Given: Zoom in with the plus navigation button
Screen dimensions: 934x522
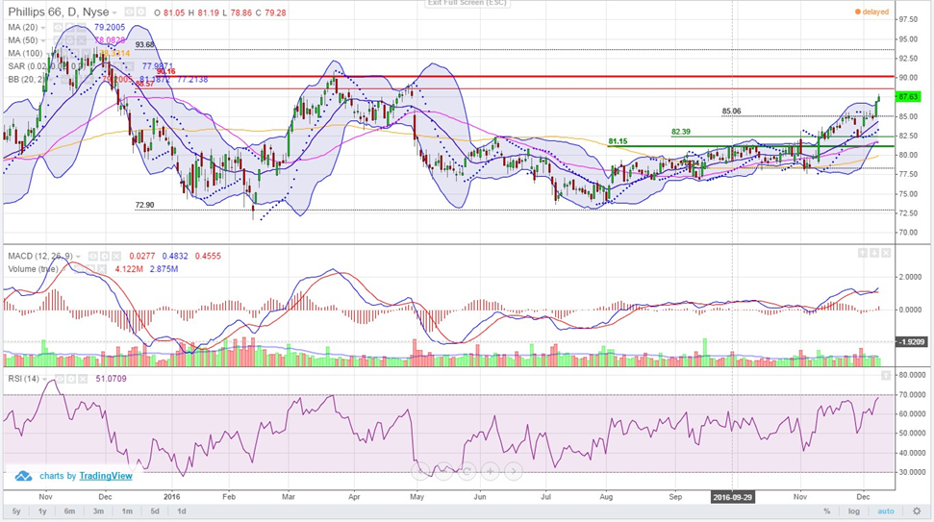Looking at the screenshot, I should point(490,471).
